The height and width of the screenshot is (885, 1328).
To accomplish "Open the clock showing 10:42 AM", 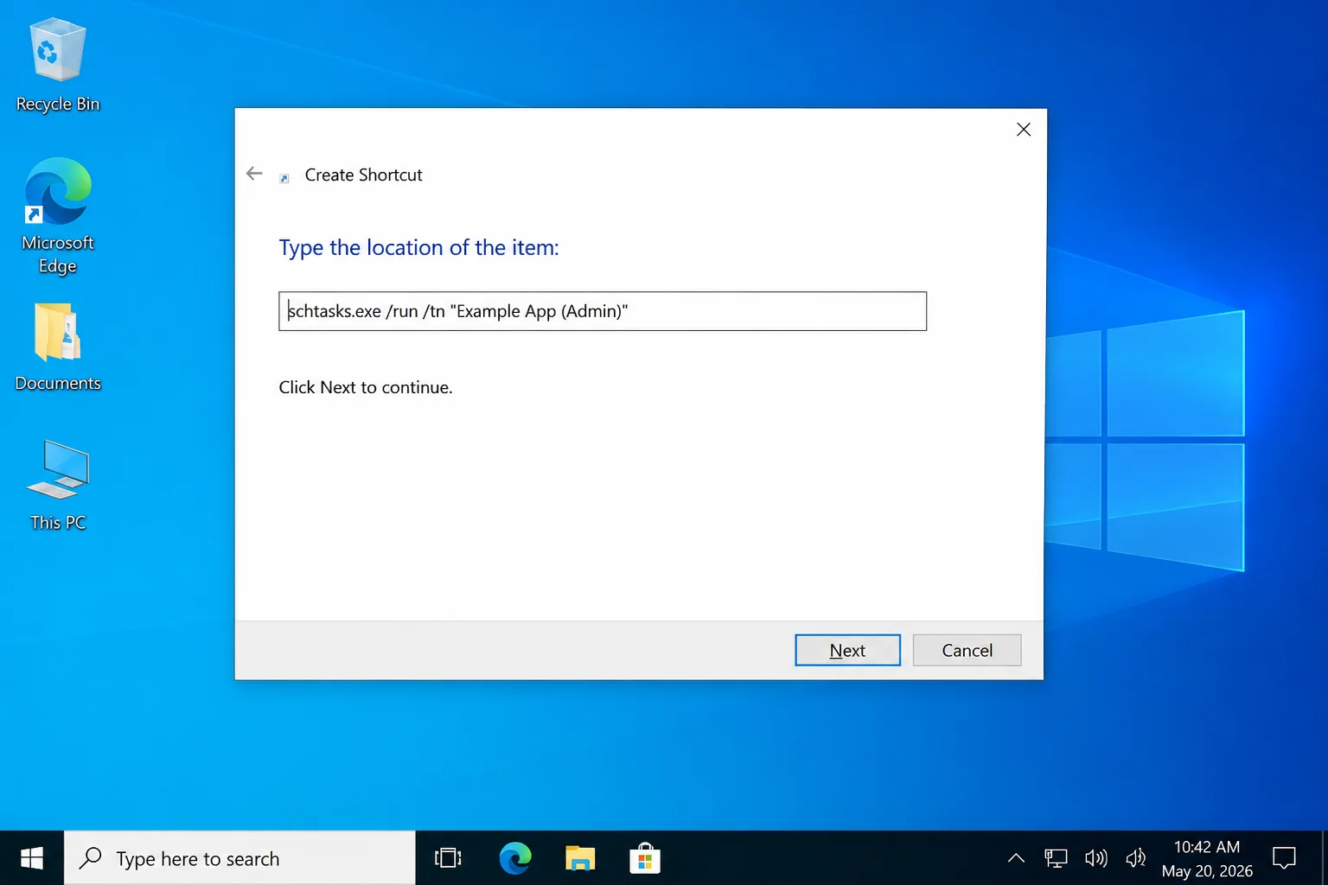I will click(1207, 858).
